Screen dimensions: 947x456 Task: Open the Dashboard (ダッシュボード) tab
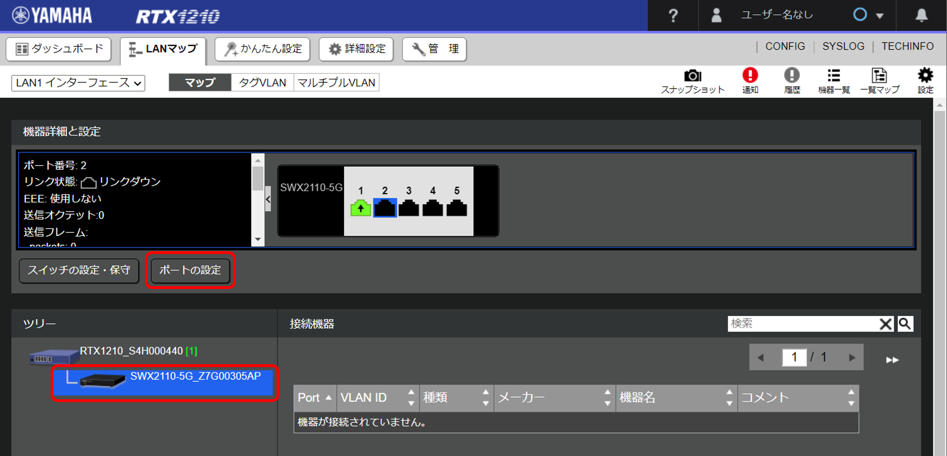(x=59, y=49)
